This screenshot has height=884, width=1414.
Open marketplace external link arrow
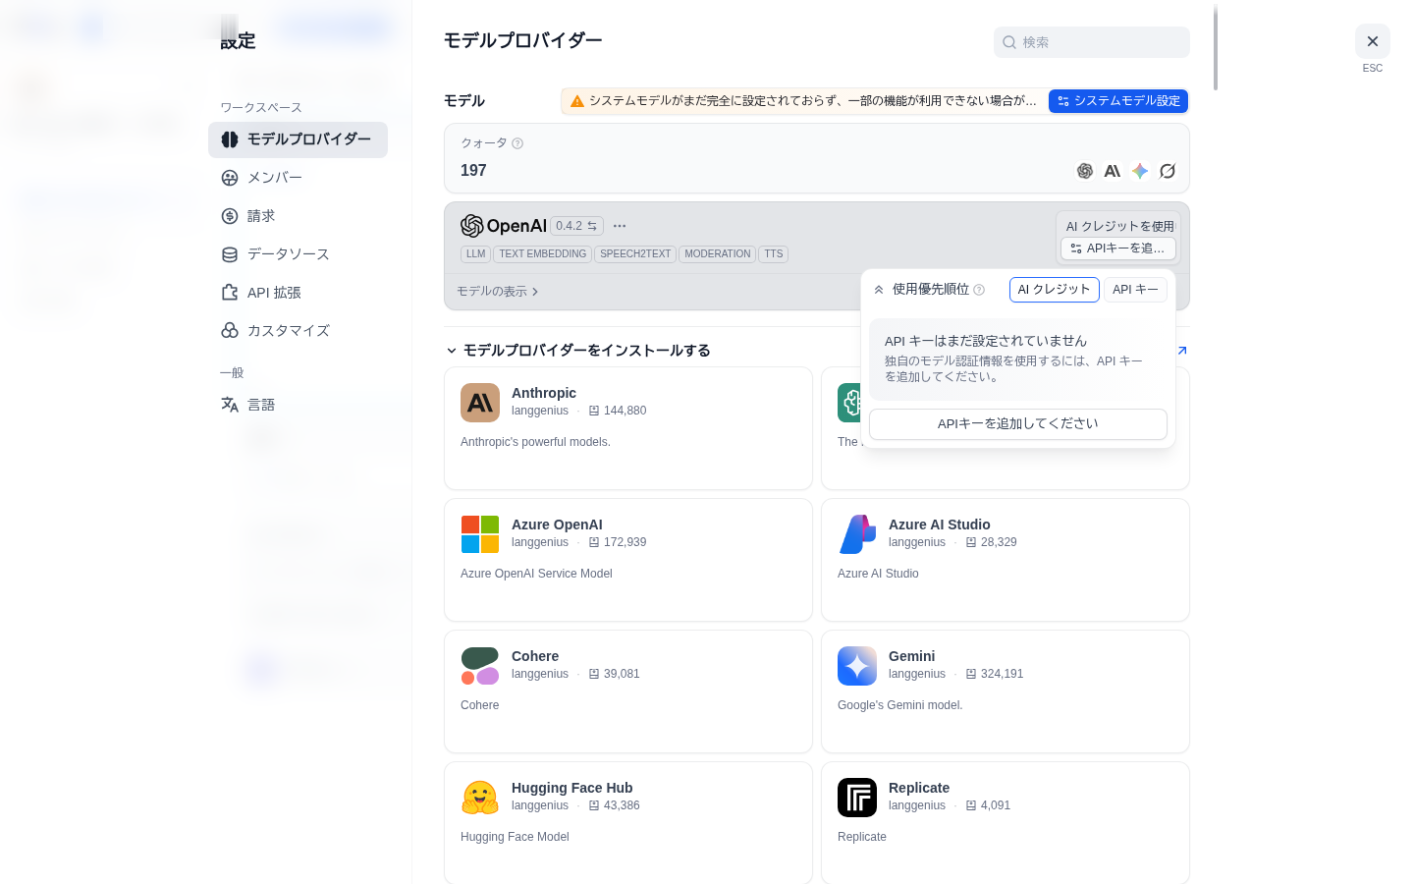tap(1182, 351)
